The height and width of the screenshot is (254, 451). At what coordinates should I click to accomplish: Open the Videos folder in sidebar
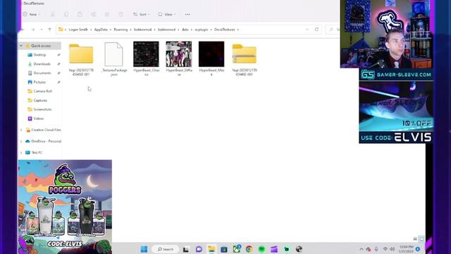[39, 119]
